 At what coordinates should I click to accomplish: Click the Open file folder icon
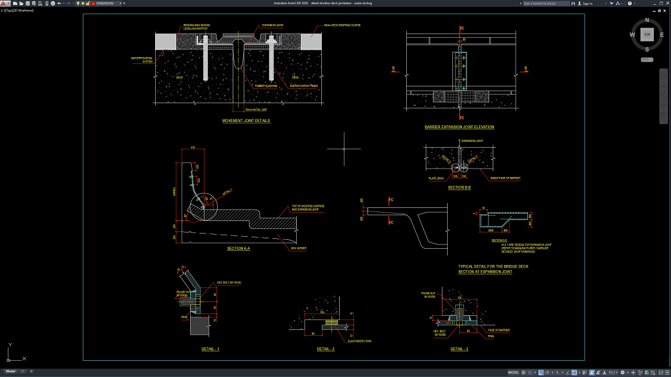click(21, 3)
